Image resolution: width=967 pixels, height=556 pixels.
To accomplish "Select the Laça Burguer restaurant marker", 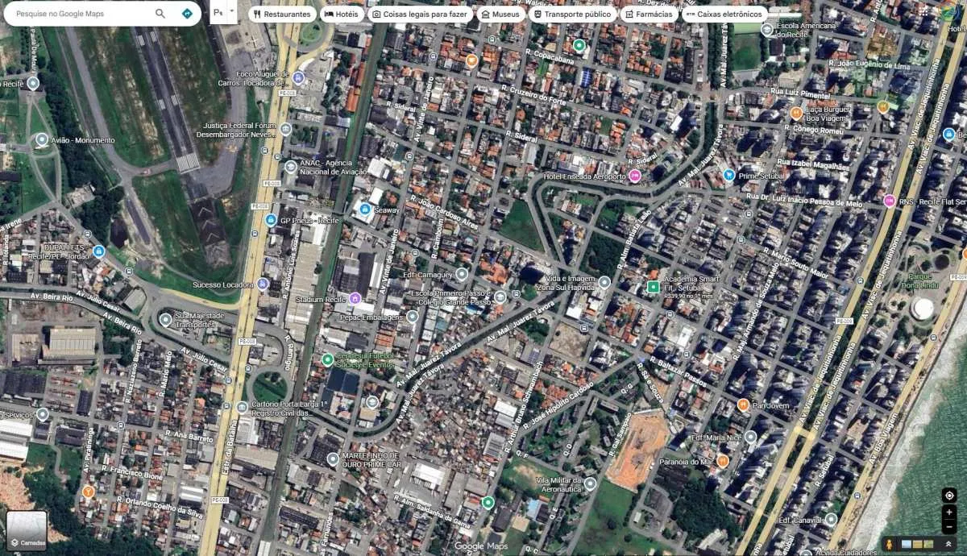I will pyautogui.click(x=796, y=113).
